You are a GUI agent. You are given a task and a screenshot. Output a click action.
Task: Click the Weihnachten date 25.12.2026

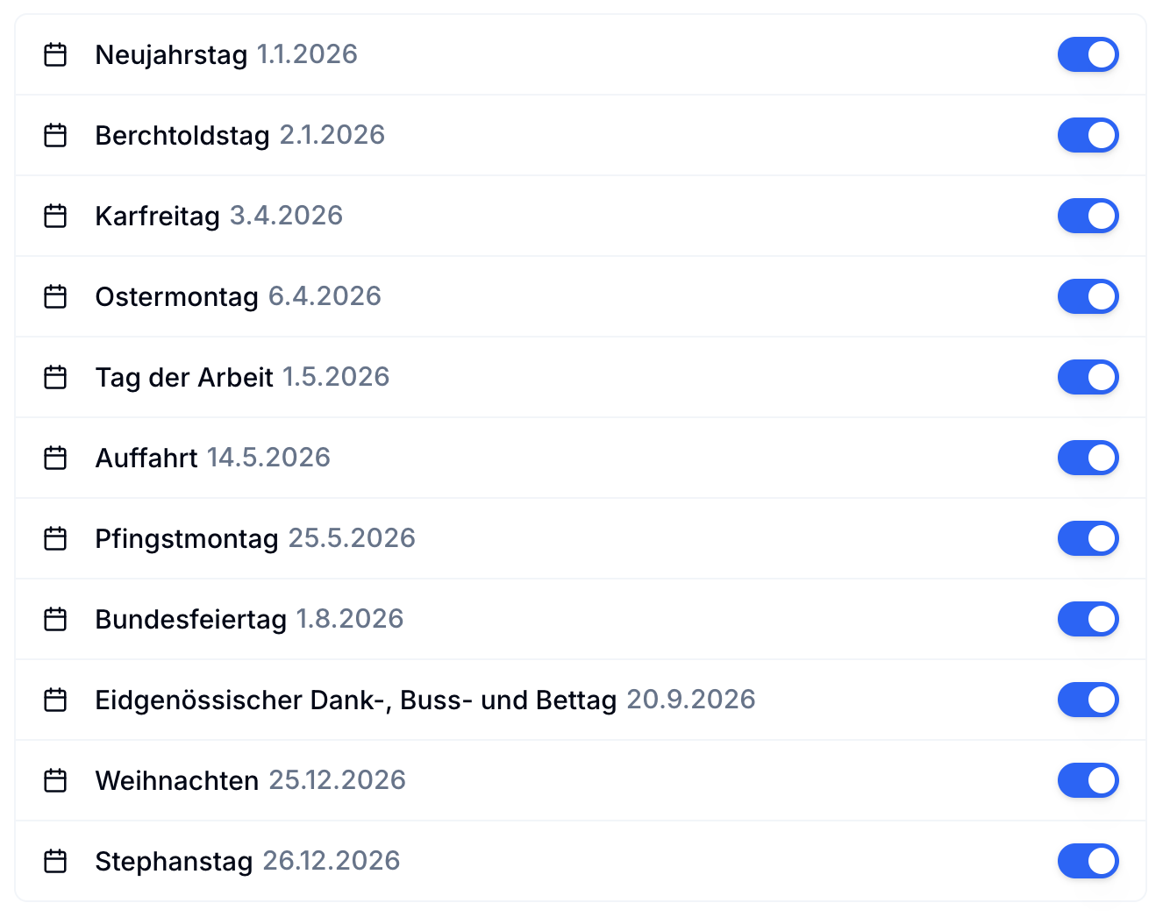pyautogui.click(x=337, y=780)
